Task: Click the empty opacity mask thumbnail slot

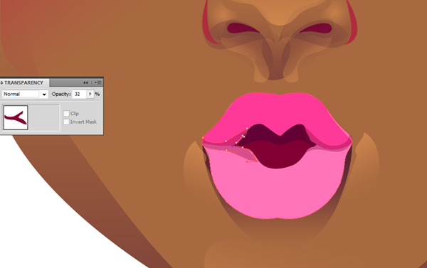Action: tap(43, 117)
